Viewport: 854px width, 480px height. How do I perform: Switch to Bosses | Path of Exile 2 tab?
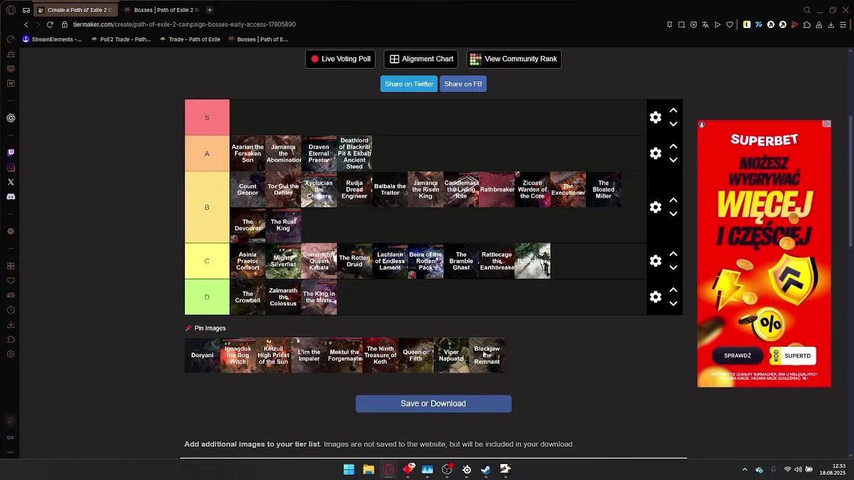point(162,10)
